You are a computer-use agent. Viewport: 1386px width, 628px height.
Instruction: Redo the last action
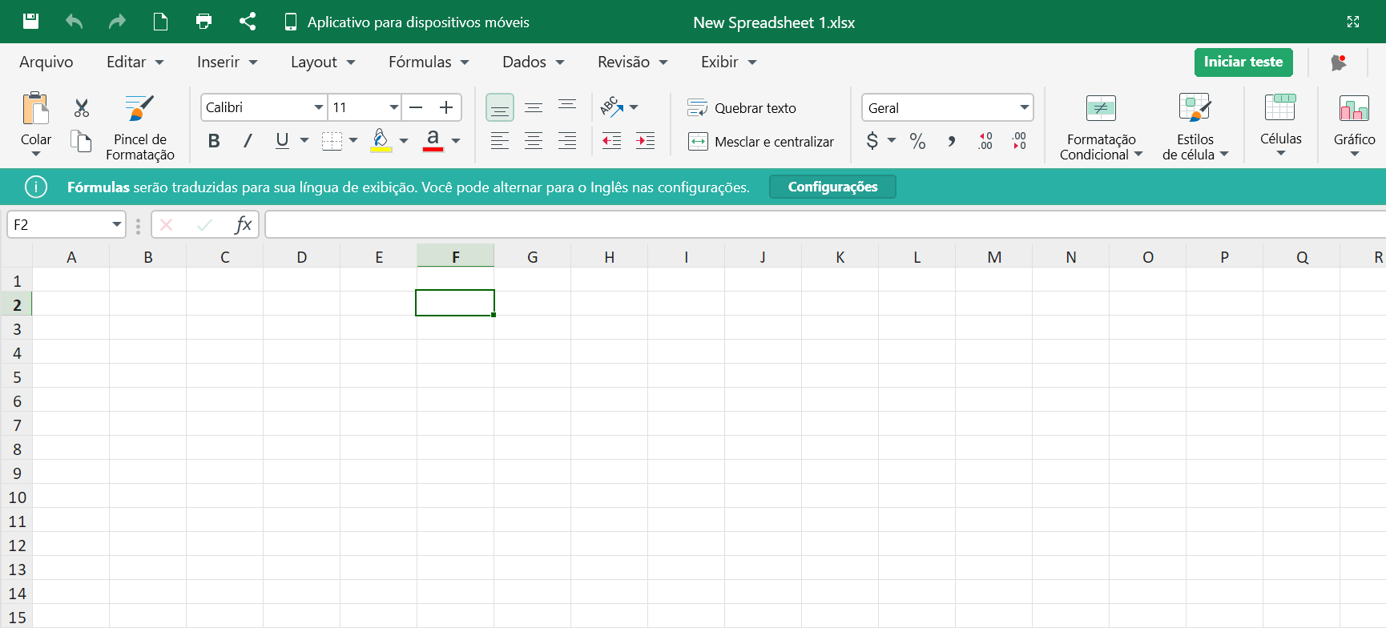tap(117, 22)
